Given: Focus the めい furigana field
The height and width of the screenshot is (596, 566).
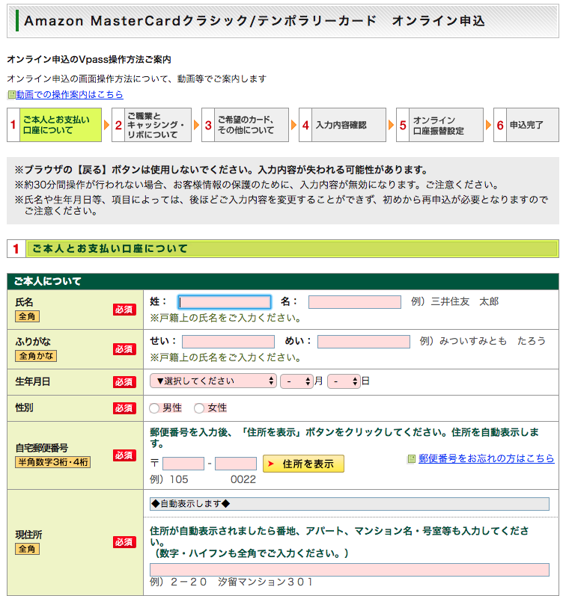Looking at the screenshot, I should pyautogui.click(x=364, y=342).
